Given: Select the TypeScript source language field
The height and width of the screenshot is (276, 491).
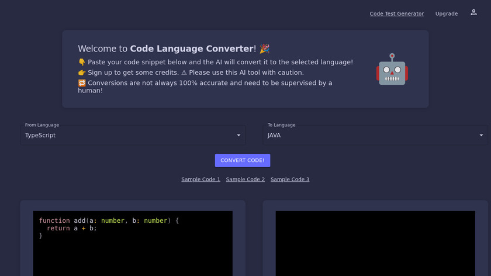Looking at the screenshot, I should [129, 136].
